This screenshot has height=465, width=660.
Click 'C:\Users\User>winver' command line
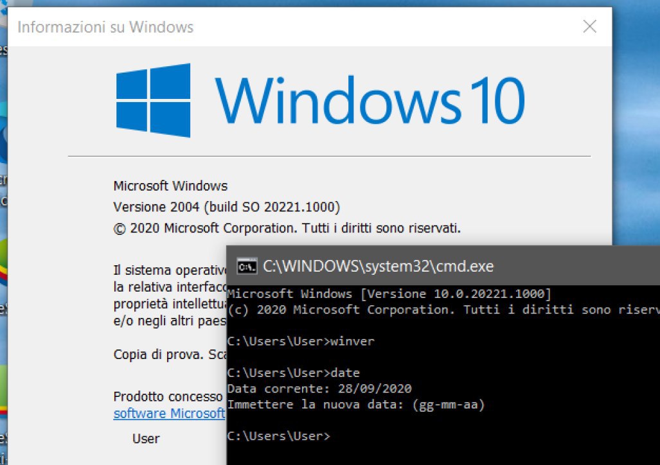(x=301, y=341)
